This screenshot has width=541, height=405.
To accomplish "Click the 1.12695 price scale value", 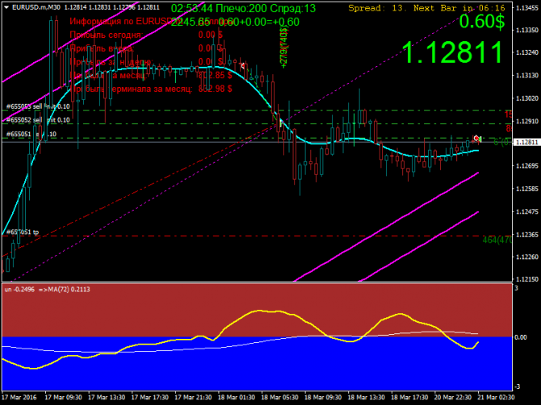I will pos(526,166).
